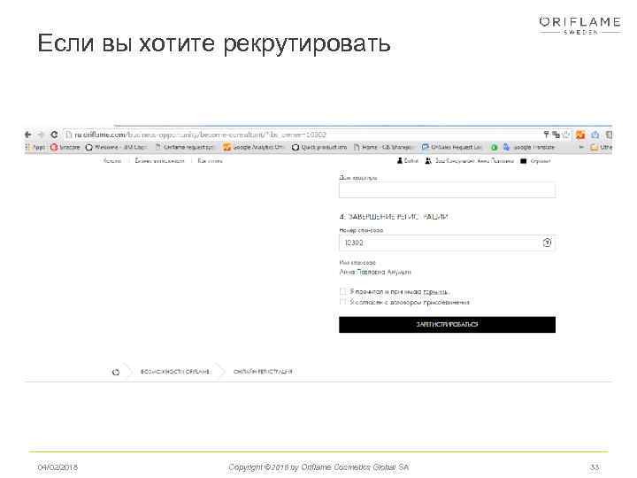Go back with the browser back arrow
637x478 pixels.
28,135
